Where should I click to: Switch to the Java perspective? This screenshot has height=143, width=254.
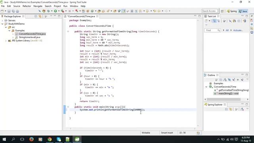(243, 11)
